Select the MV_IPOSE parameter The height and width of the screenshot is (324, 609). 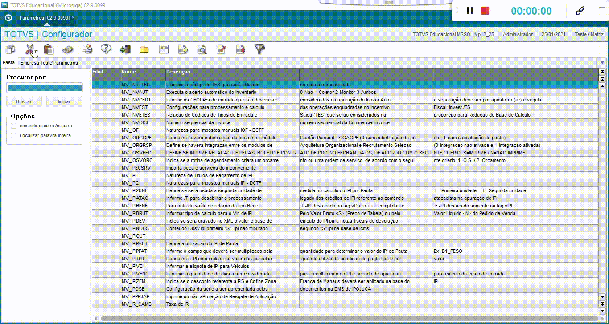[x=345, y=289]
